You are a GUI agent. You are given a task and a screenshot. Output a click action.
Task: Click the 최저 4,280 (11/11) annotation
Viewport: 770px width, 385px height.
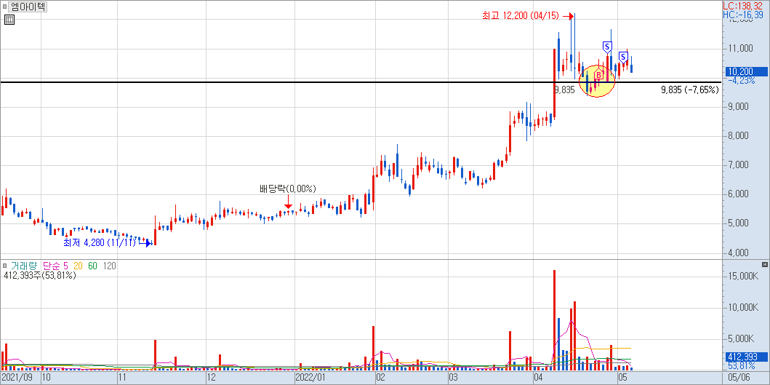[x=100, y=243]
